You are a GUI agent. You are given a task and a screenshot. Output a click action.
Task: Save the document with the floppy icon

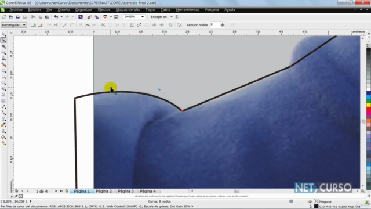18,17
